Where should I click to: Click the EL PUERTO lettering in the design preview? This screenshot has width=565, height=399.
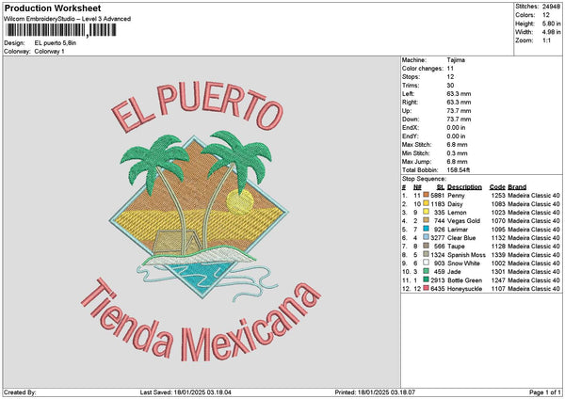(x=198, y=106)
